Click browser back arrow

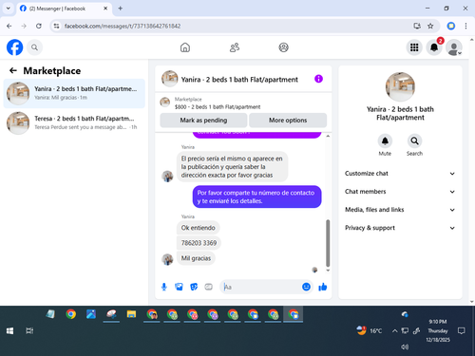[x=9, y=26]
